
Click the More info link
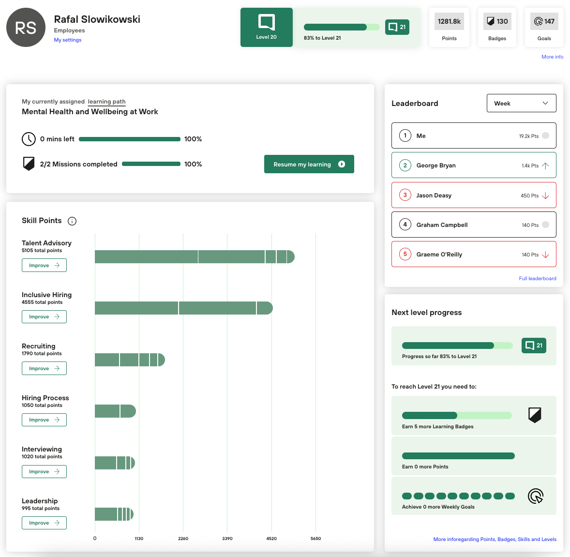coord(552,57)
